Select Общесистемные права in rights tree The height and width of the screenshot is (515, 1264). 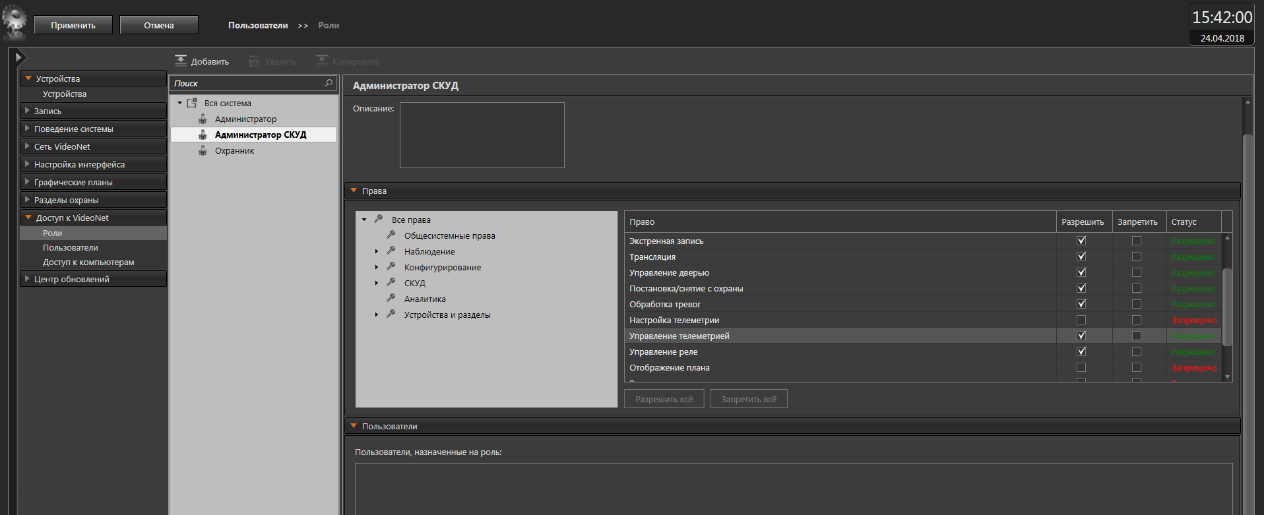click(x=450, y=235)
